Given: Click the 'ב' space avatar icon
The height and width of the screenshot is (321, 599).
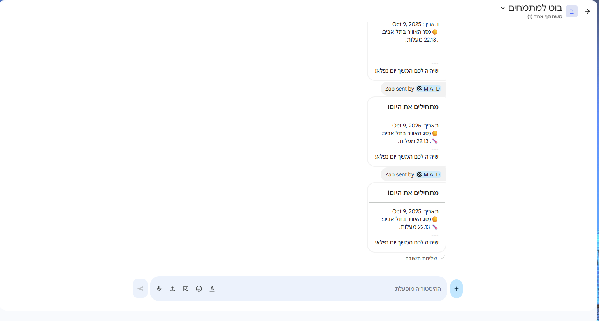Looking at the screenshot, I should coord(571,11).
